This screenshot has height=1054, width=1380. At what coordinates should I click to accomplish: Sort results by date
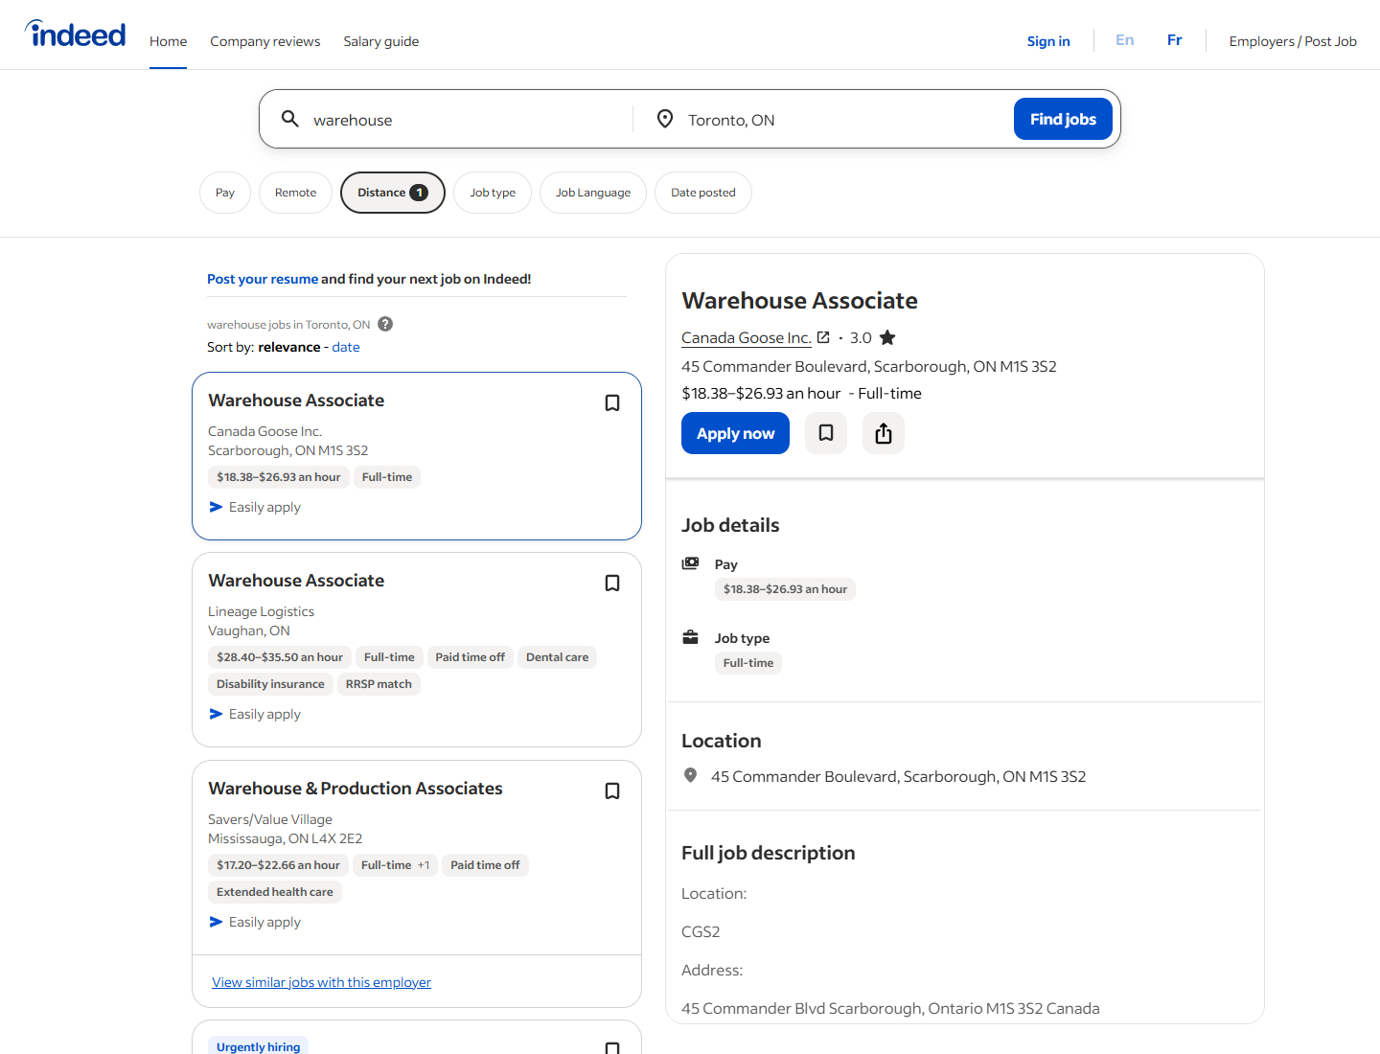point(346,347)
